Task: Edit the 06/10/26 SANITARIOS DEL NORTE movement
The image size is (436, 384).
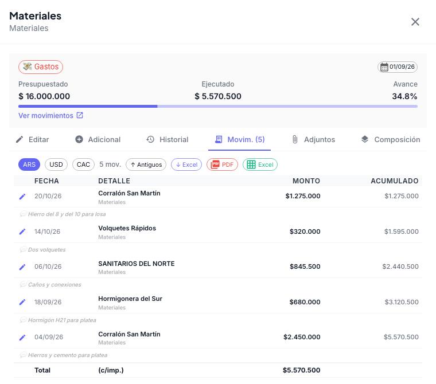Action: point(22,267)
